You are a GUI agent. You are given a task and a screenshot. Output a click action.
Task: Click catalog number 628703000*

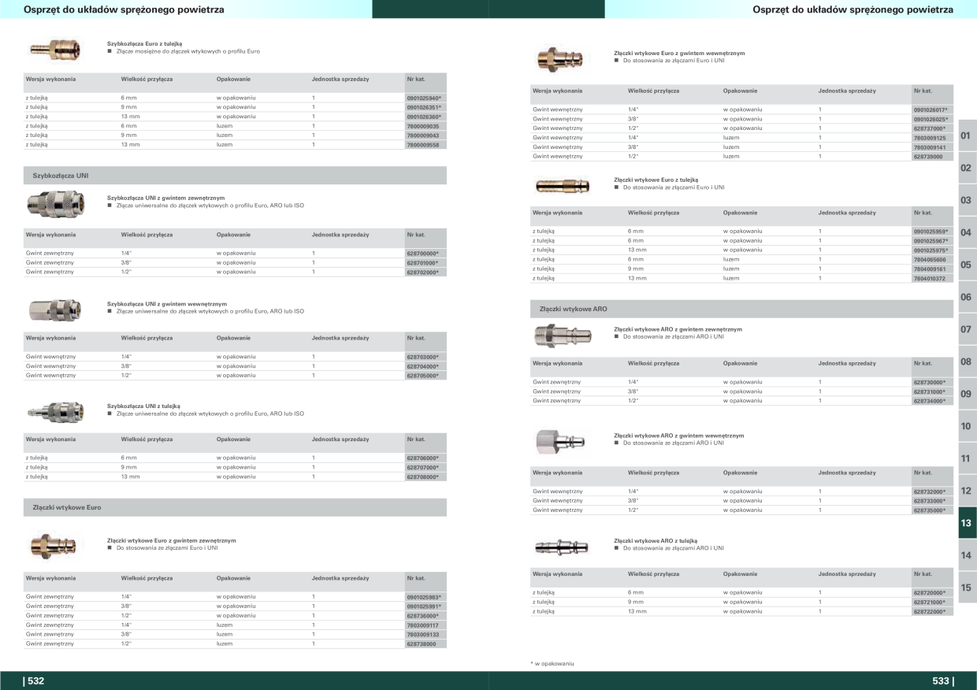tap(422, 357)
